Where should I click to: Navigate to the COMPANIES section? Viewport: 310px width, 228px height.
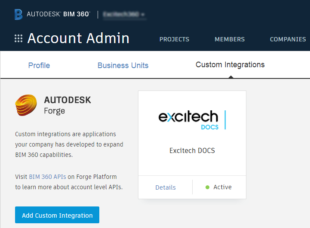[288, 39]
